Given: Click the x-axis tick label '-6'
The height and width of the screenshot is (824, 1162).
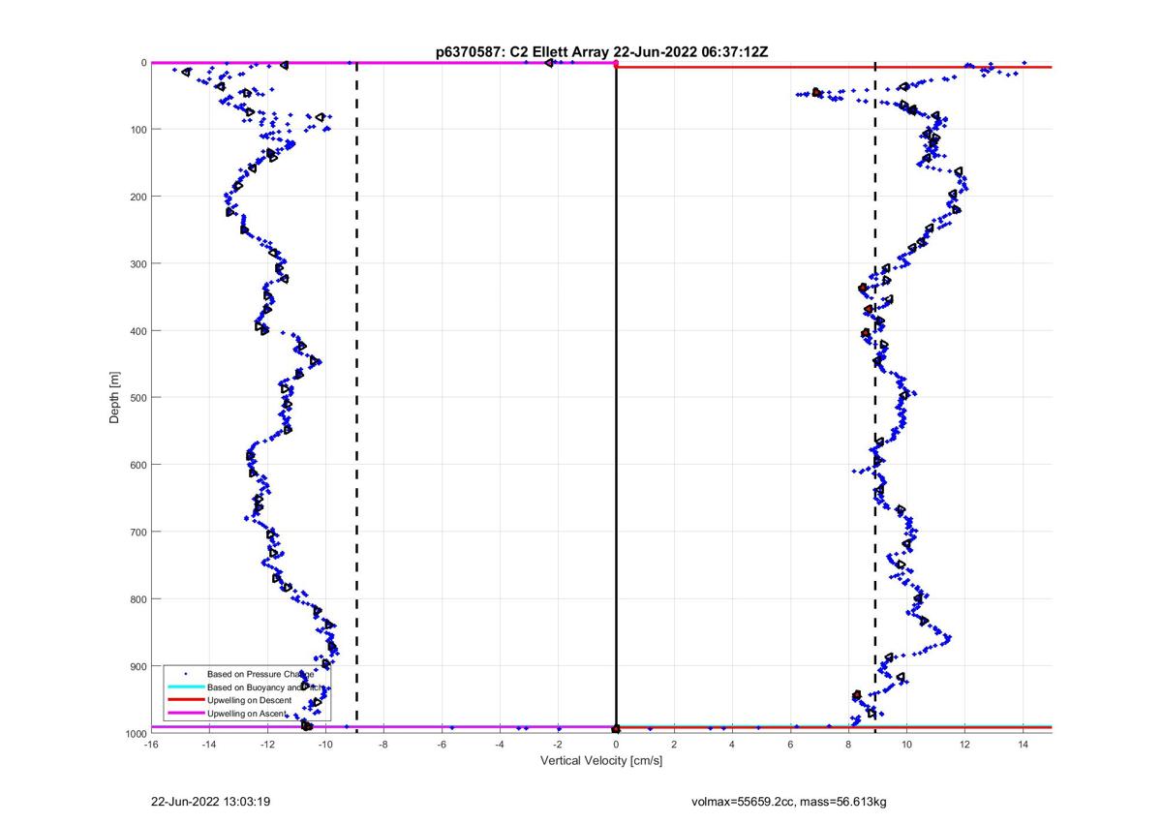Looking at the screenshot, I should click(442, 745).
